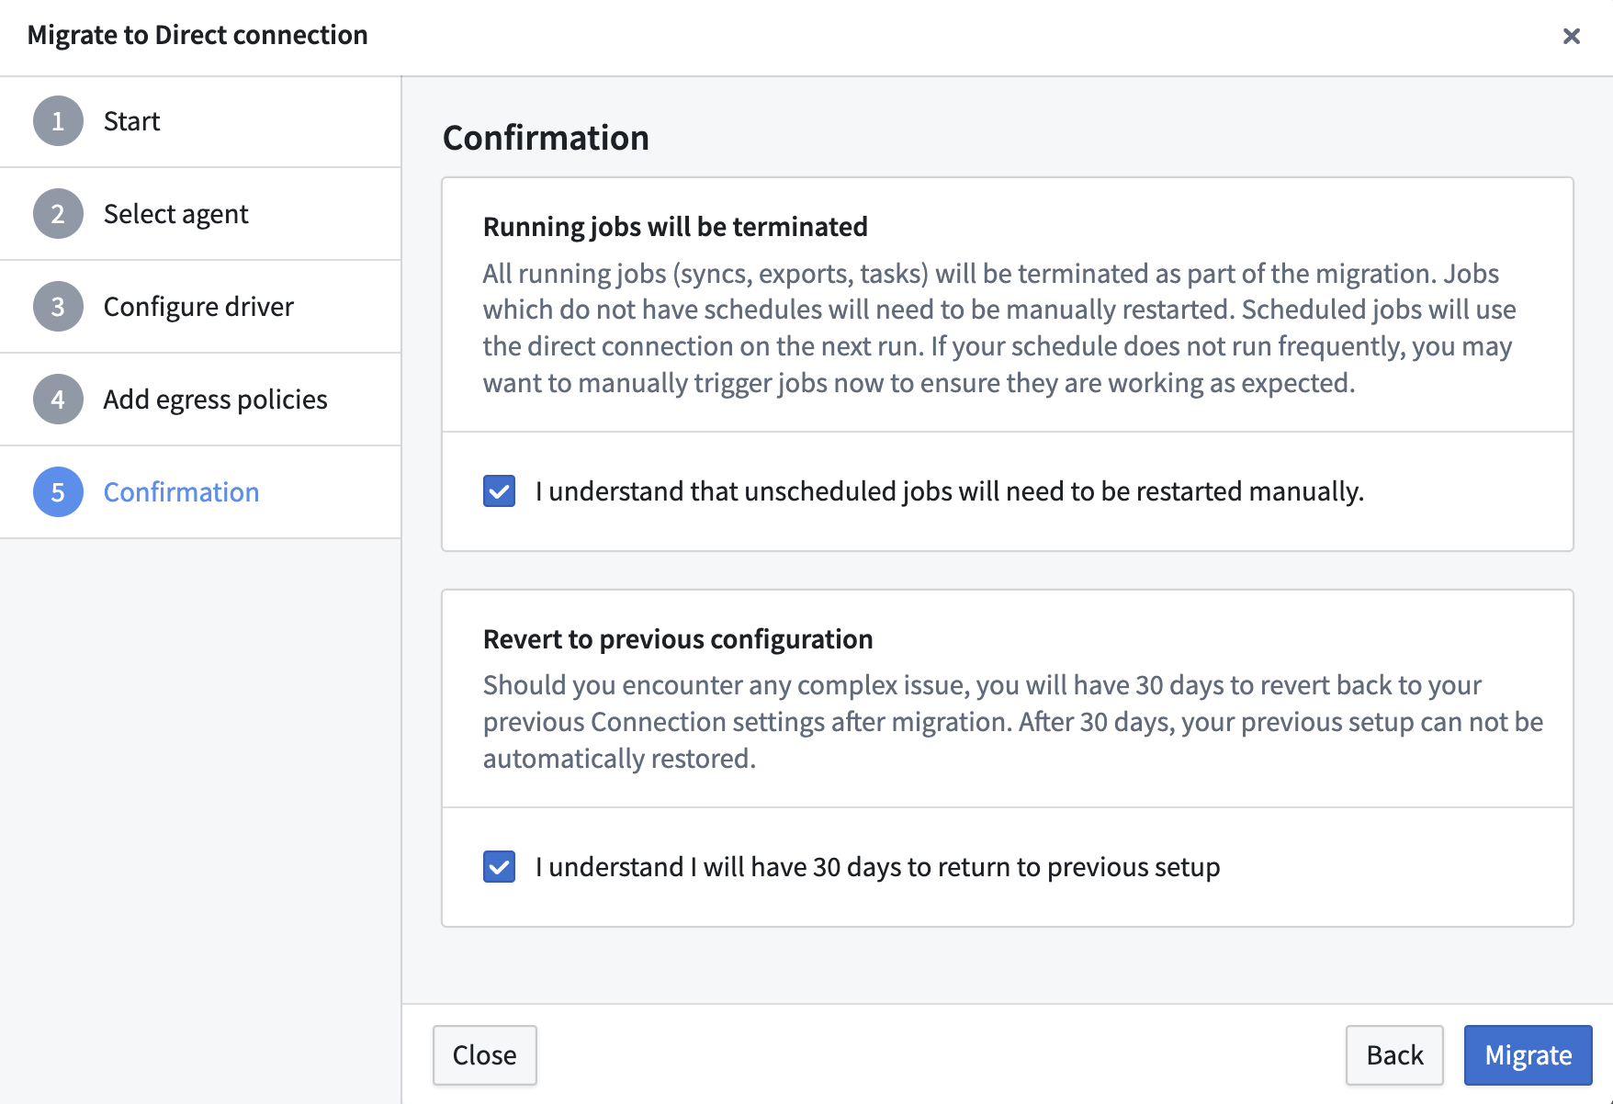
Task: Click the step 4 number circle
Action: point(58,400)
